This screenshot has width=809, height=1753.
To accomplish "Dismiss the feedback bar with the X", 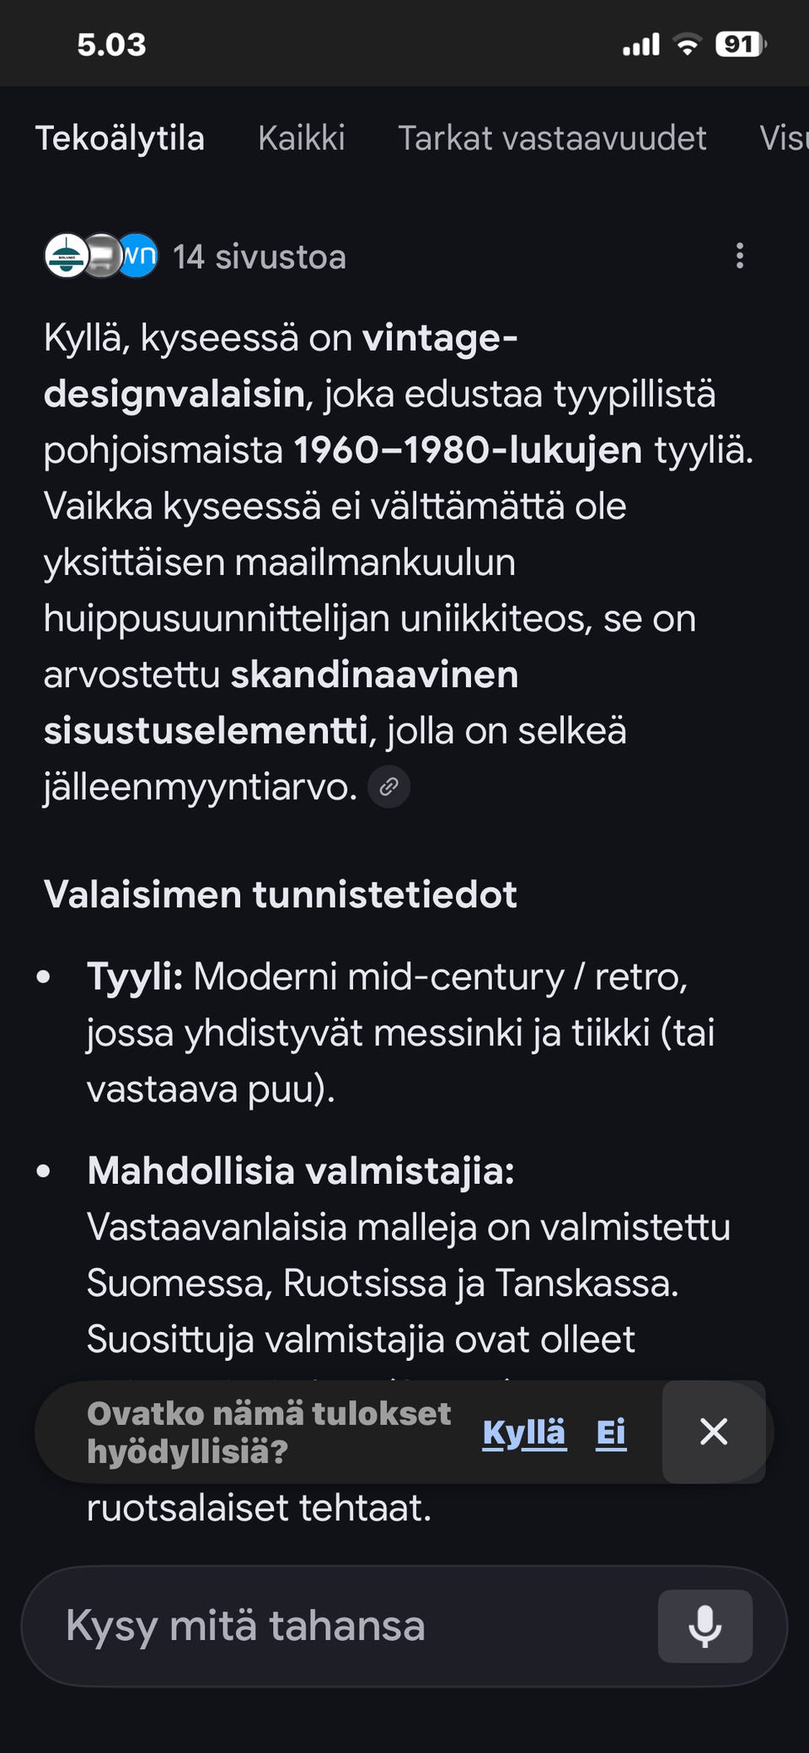I will [714, 1431].
